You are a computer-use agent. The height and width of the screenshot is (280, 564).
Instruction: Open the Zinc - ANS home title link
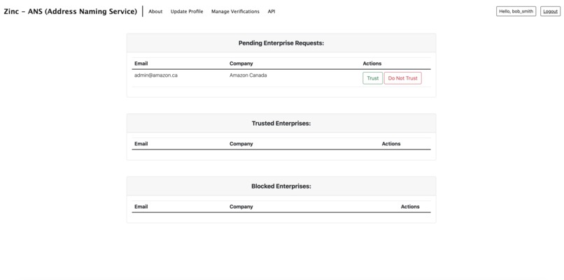point(71,11)
